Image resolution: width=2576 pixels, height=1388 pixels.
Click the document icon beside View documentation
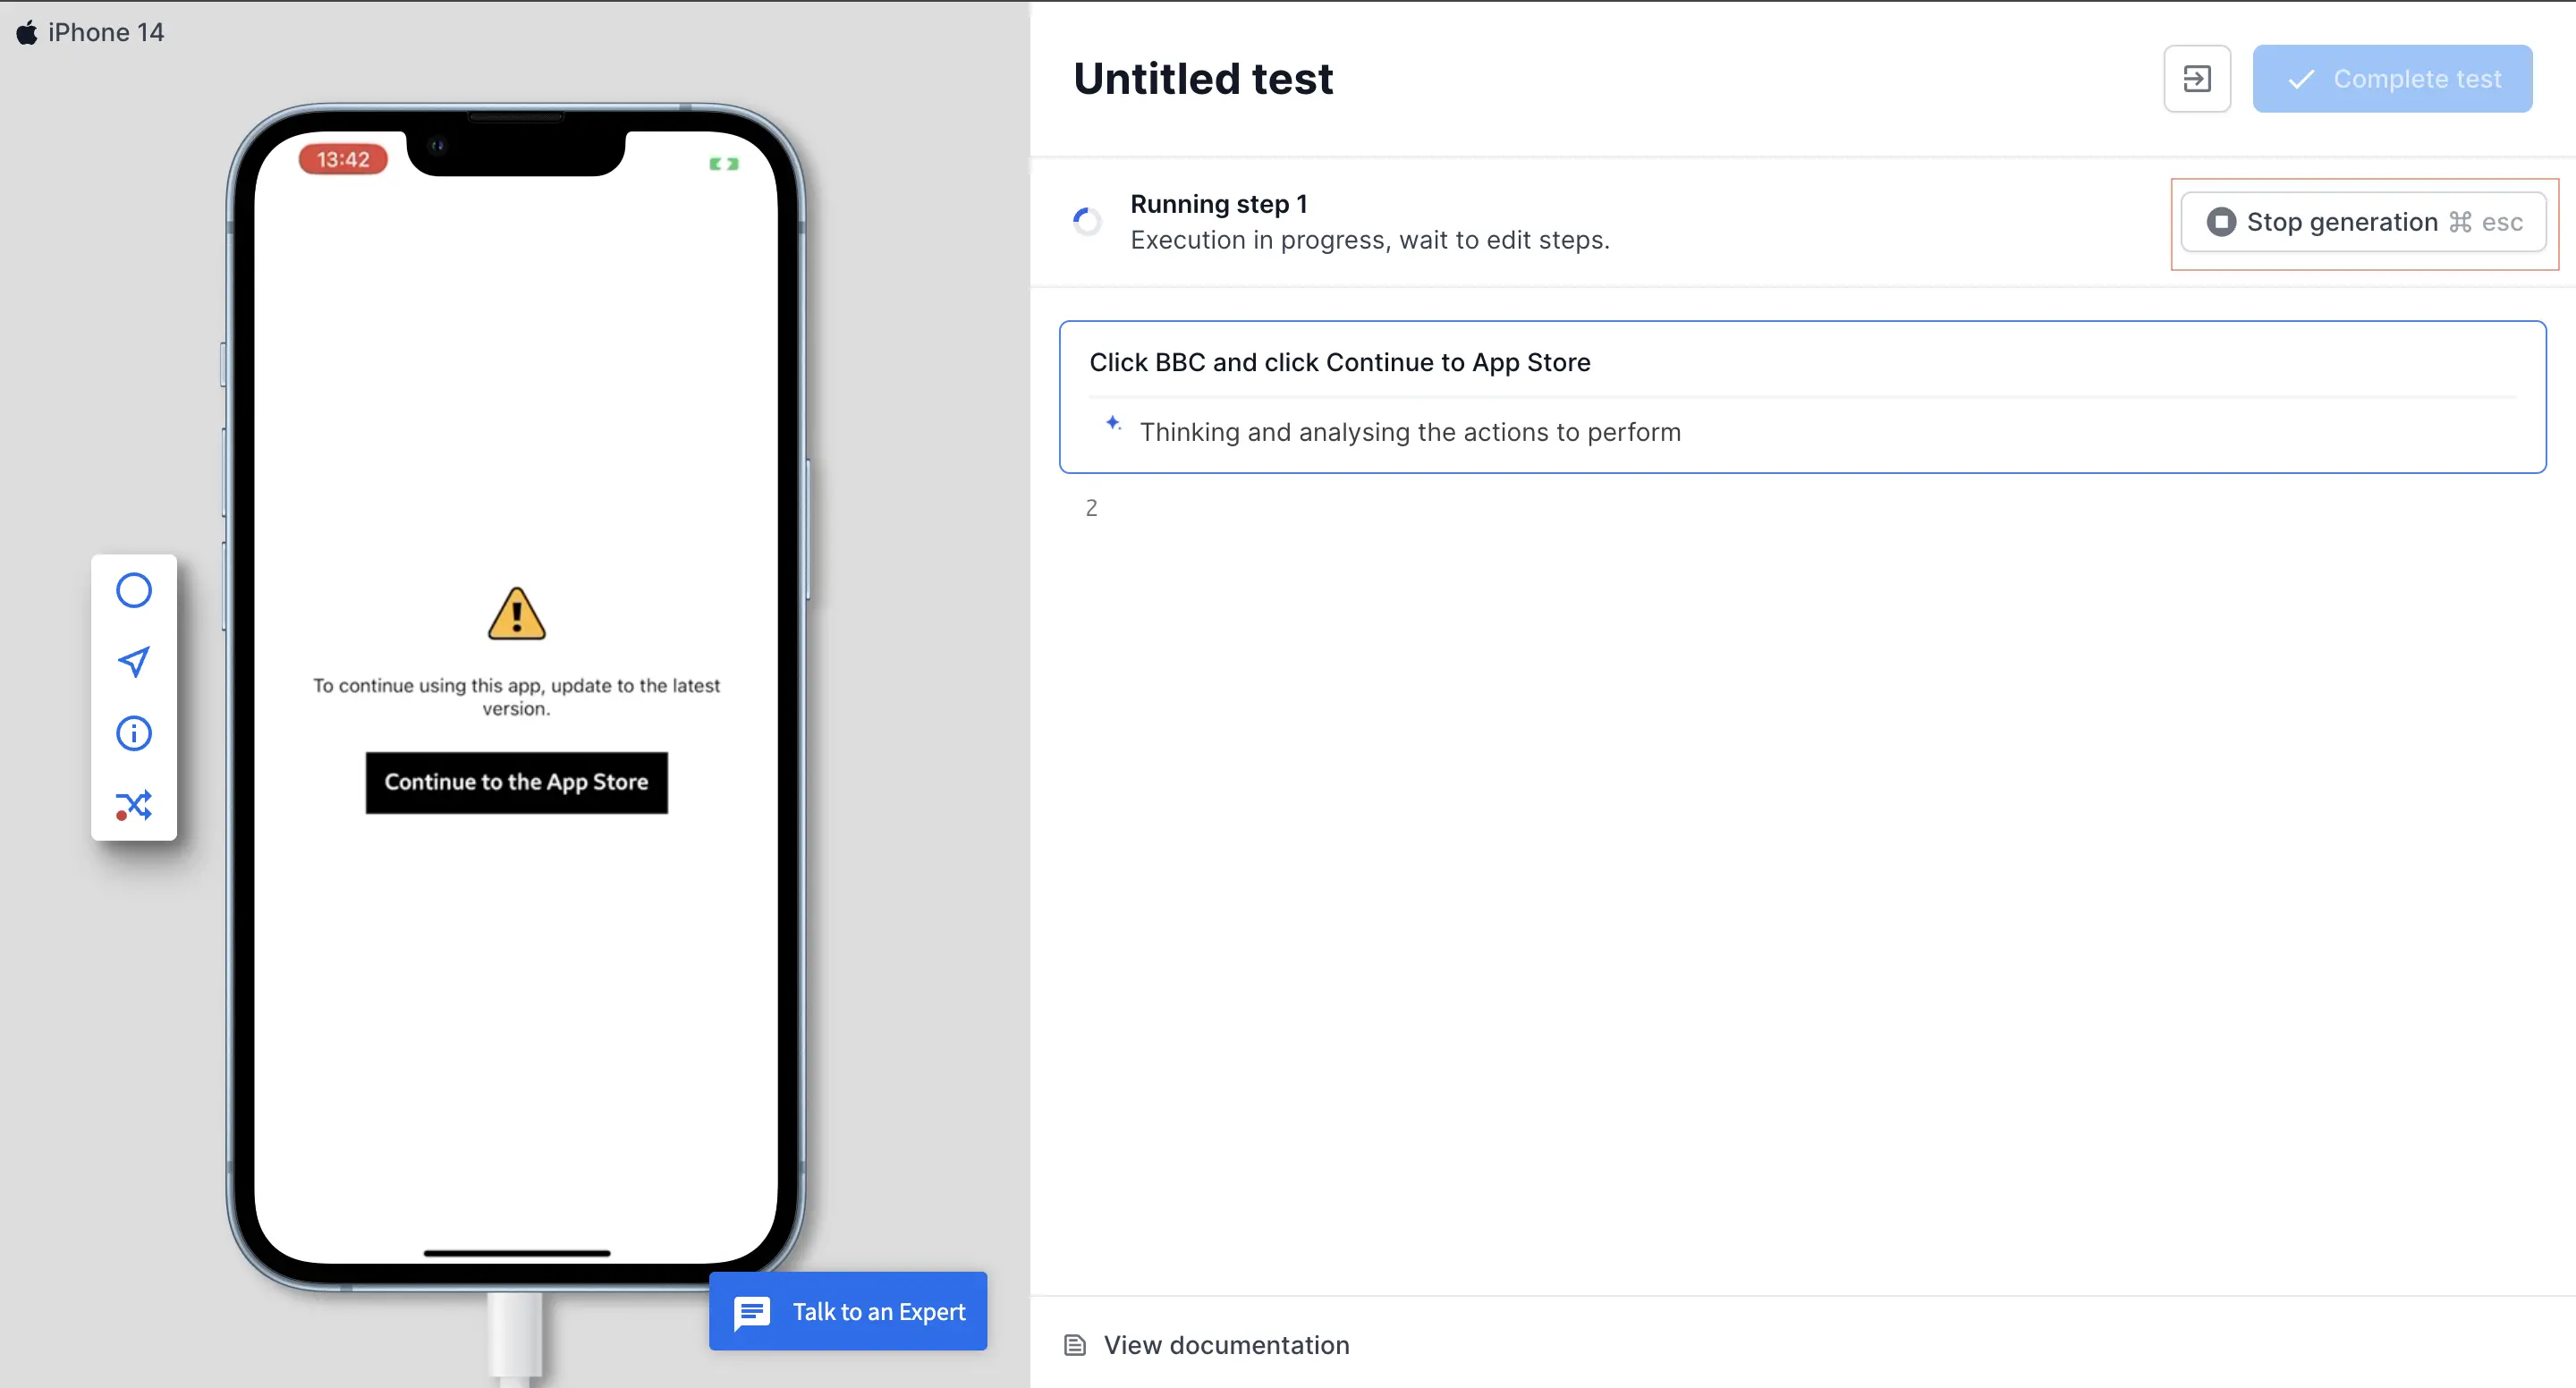pos(1075,1345)
